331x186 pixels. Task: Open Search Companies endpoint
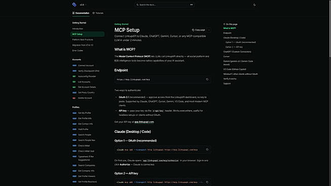click(x=87, y=166)
